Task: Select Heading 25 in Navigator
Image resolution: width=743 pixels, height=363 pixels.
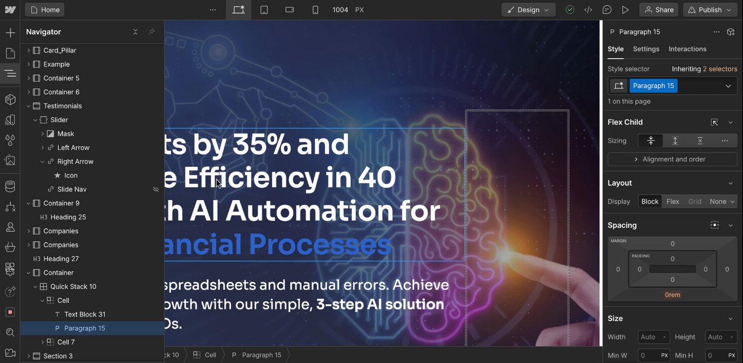Action: (x=68, y=217)
